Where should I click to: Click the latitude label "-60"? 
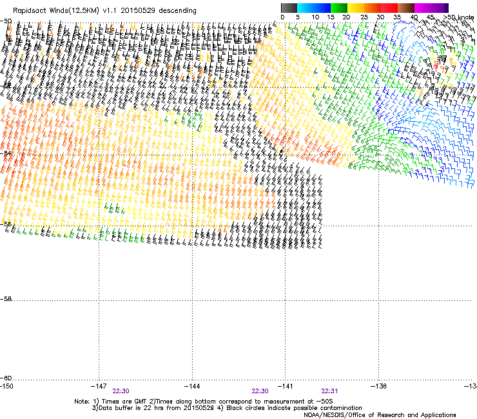[6, 378]
